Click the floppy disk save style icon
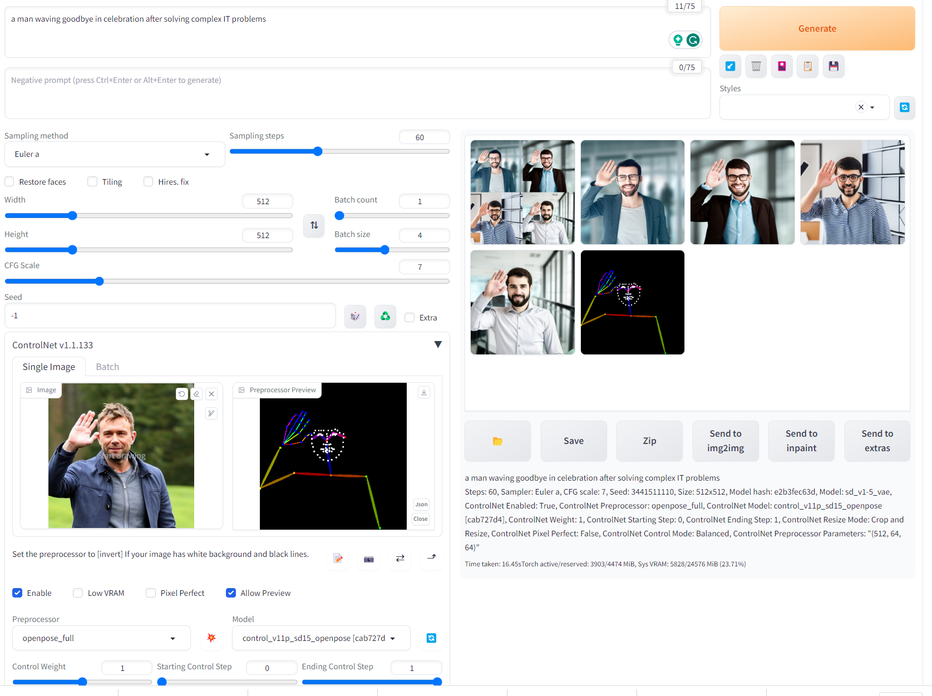932x696 pixels. pos(833,66)
